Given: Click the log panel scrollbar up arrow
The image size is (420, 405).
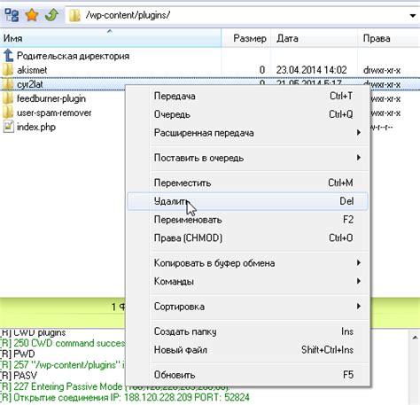Looking at the screenshot, I should point(415,337).
